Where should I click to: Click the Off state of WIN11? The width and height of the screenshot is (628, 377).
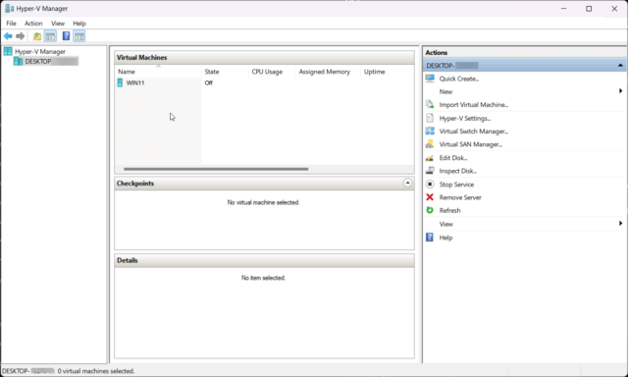click(208, 82)
